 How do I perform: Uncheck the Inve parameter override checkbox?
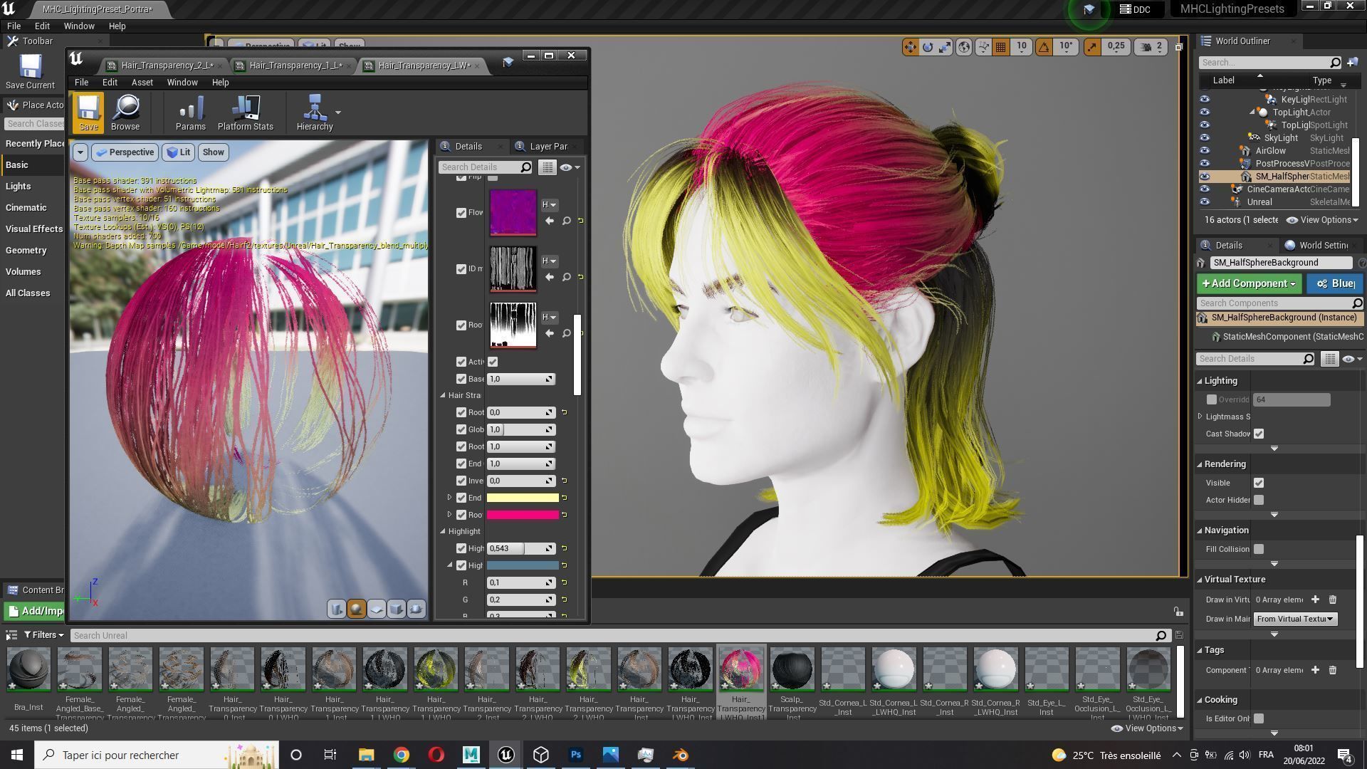pyautogui.click(x=461, y=481)
